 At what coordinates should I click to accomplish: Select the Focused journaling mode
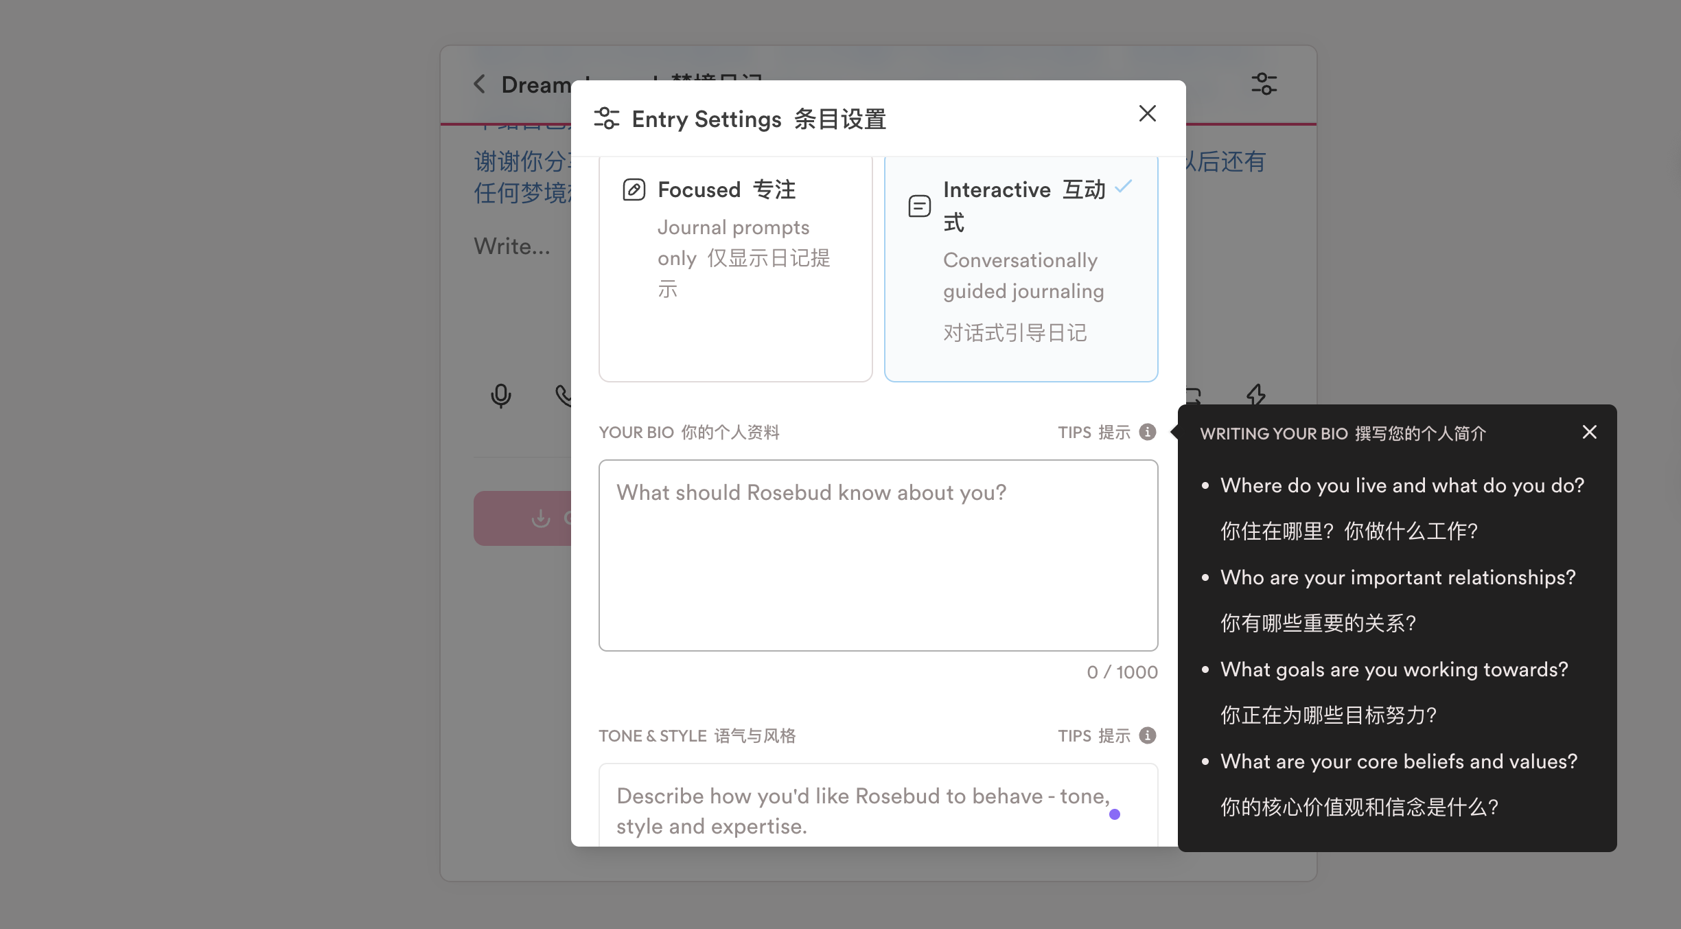pyautogui.click(x=735, y=268)
